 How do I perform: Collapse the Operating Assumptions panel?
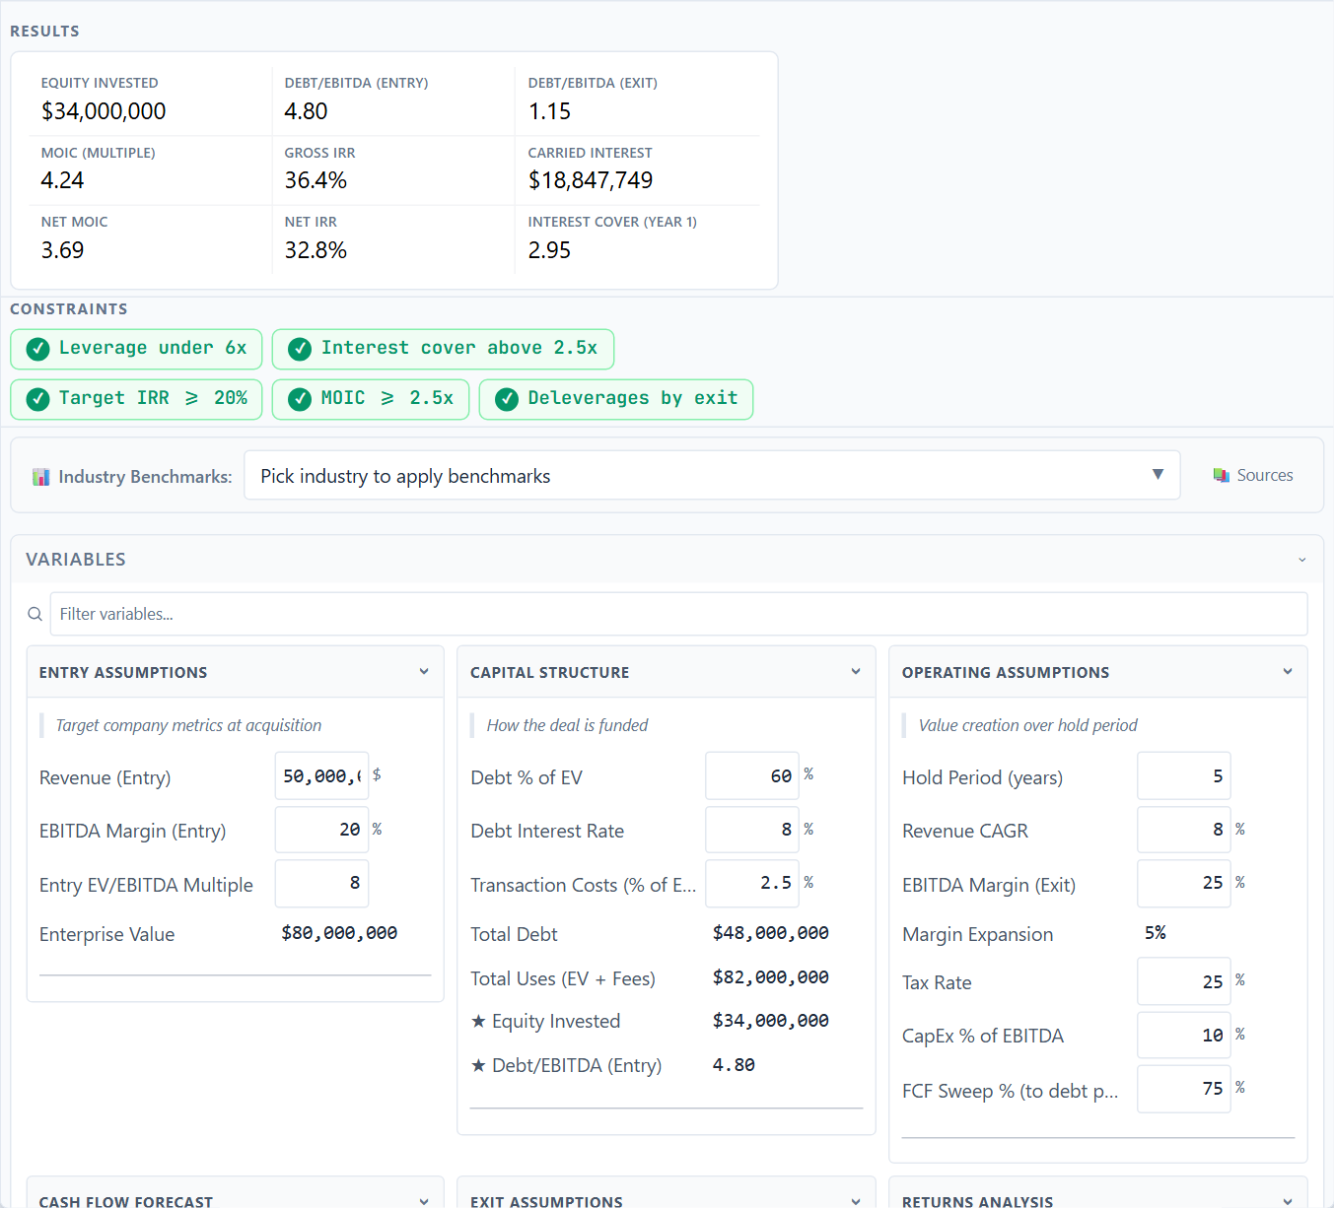(x=1288, y=672)
